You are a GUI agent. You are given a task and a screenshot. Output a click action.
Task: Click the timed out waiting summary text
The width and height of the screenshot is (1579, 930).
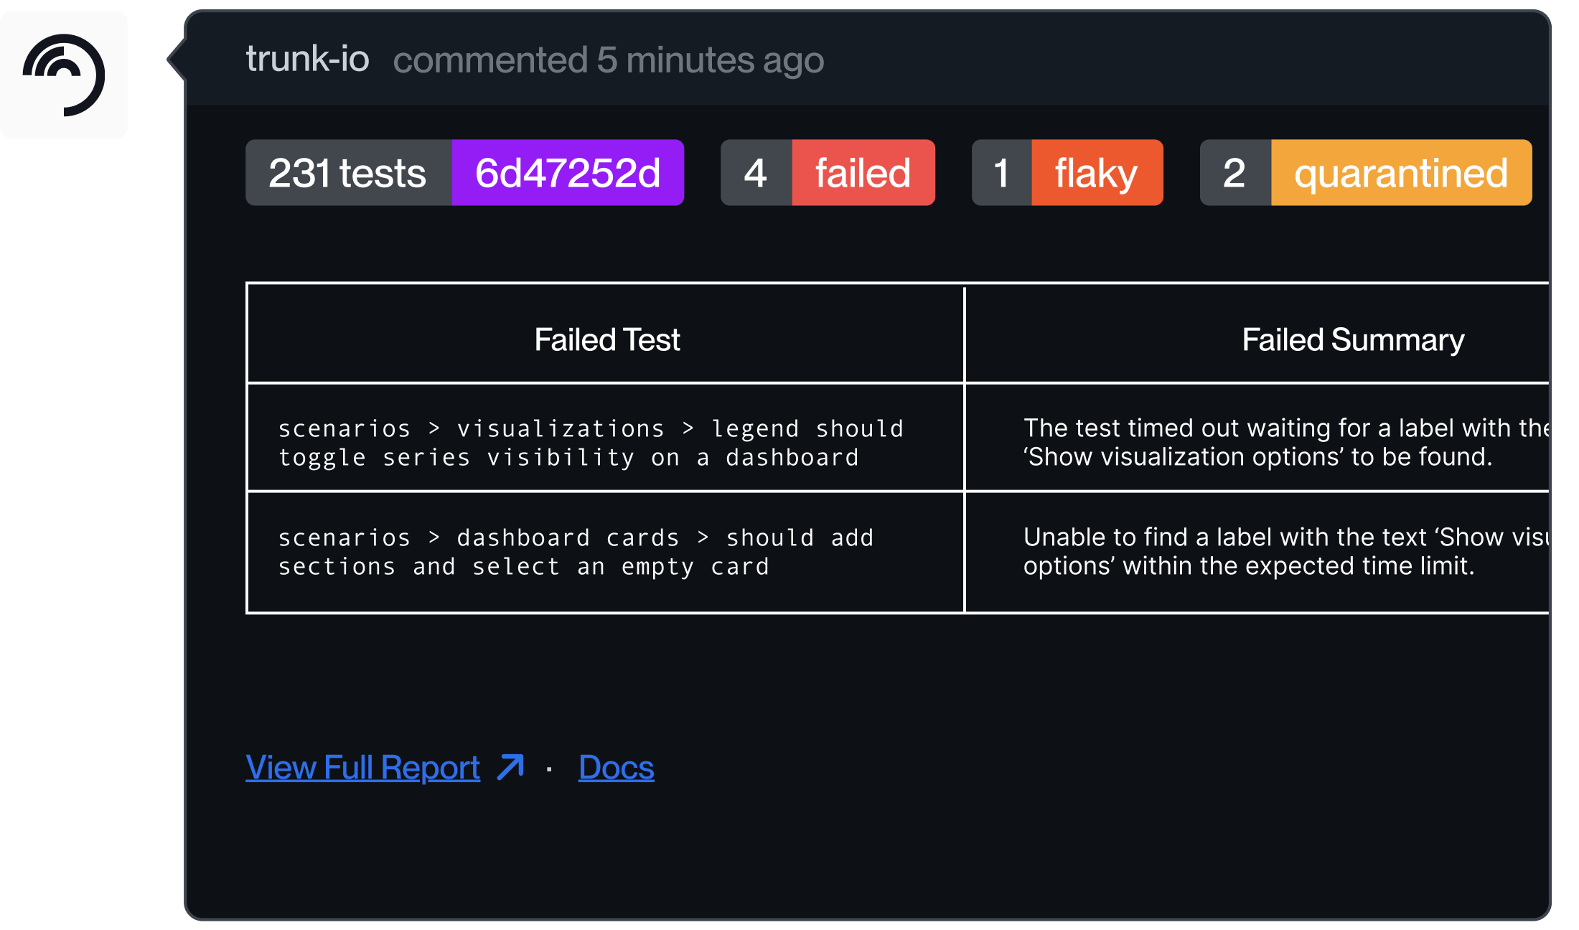point(1285,442)
